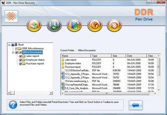Click the Root computer icon in tree

[16, 44]
